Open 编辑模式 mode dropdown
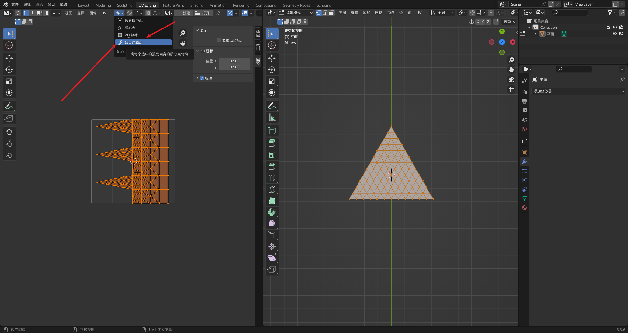 pyautogui.click(x=296, y=13)
